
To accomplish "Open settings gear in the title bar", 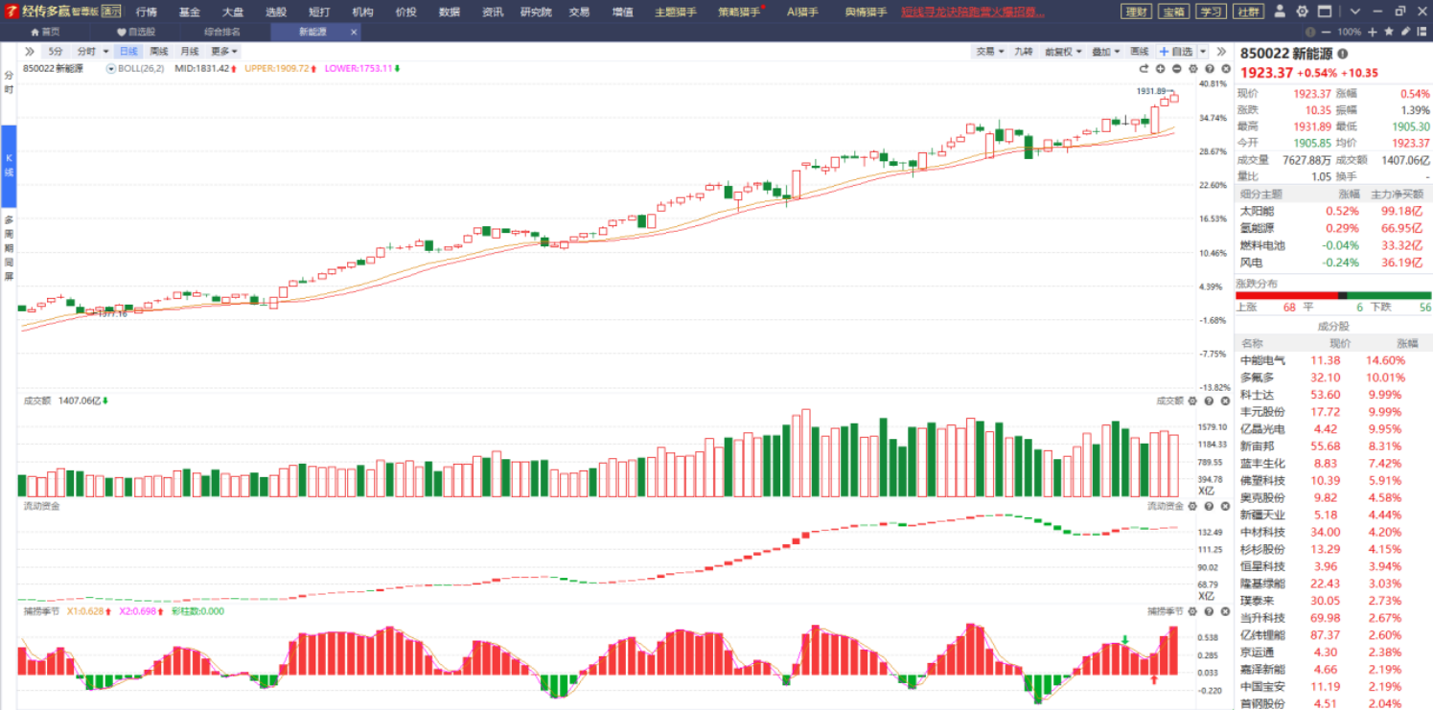I will click(x=1302, y=11).
